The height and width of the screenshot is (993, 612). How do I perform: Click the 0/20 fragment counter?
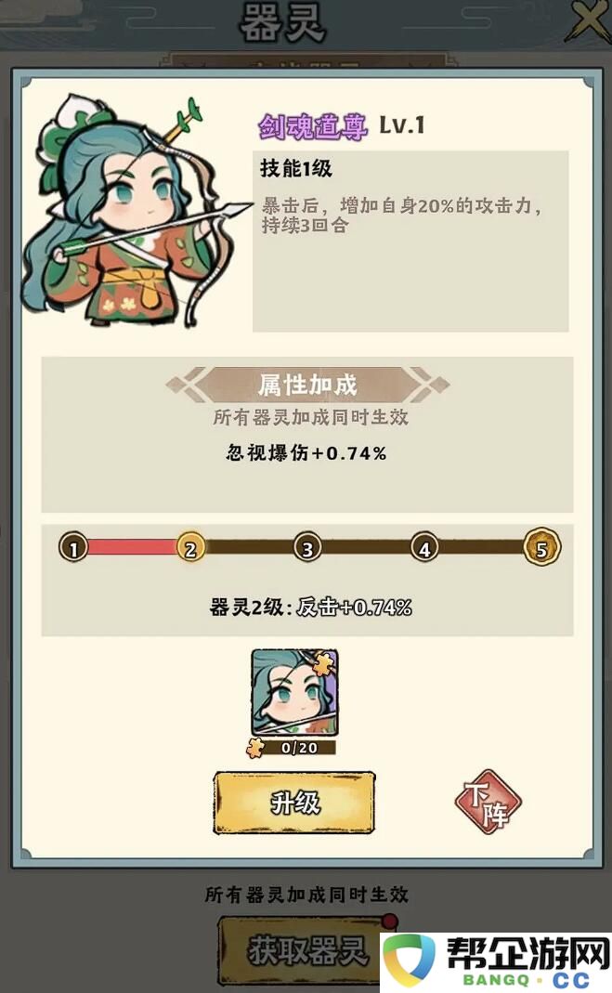299,748
